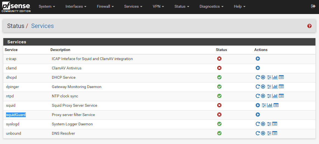View dhcpd related status graph icon
Viewport: 319px width, 144px height.
275,77
